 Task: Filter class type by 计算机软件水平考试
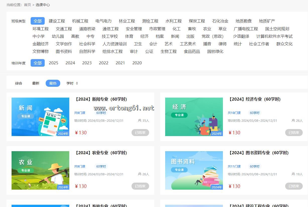click(x=274, y=36)
